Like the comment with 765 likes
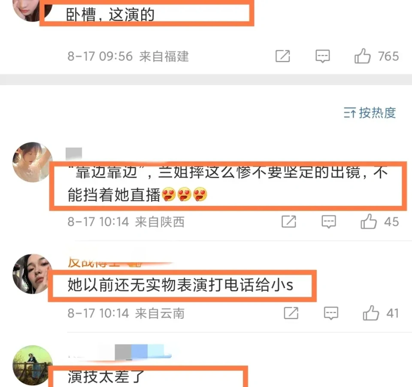The image size is (412, 387). pyautogui.click(x=362, y=56)
